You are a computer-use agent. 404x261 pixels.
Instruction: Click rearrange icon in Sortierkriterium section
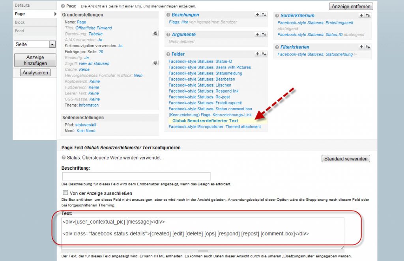point(368,15)
